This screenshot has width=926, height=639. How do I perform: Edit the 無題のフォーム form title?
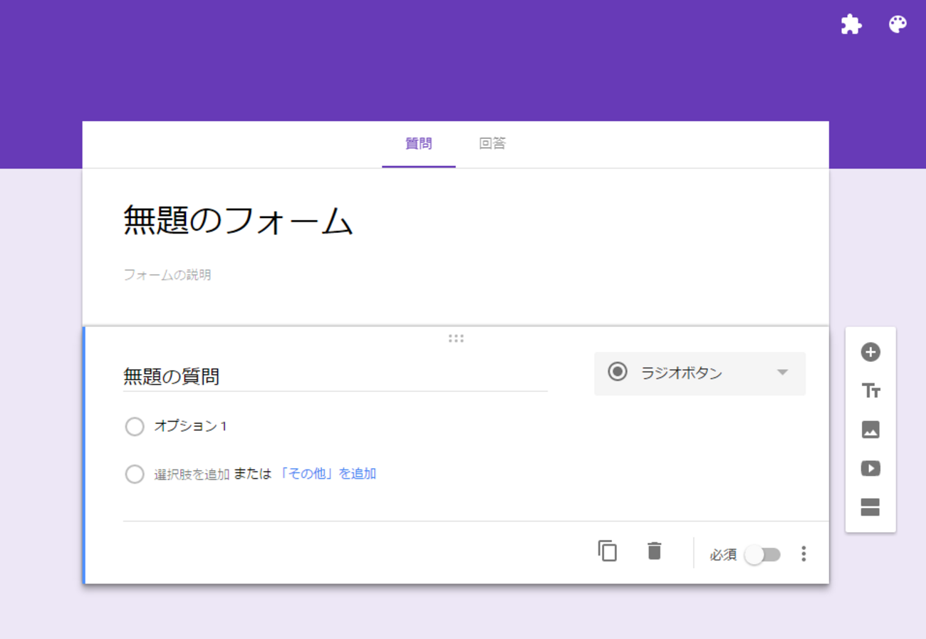click(x=239, y=220)
